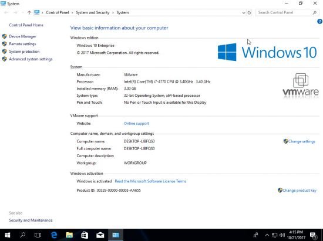Launch Microsoft Edge from taskbar
Screen dimensions: 323x241
(x=54, y=235)
